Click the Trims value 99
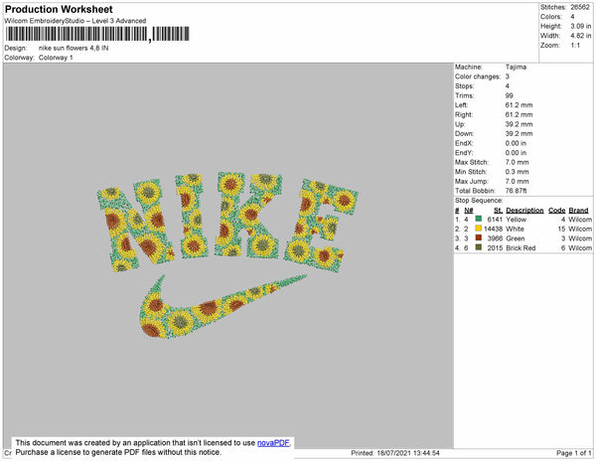Screen dimensions: 596x461 click(509, 95)
